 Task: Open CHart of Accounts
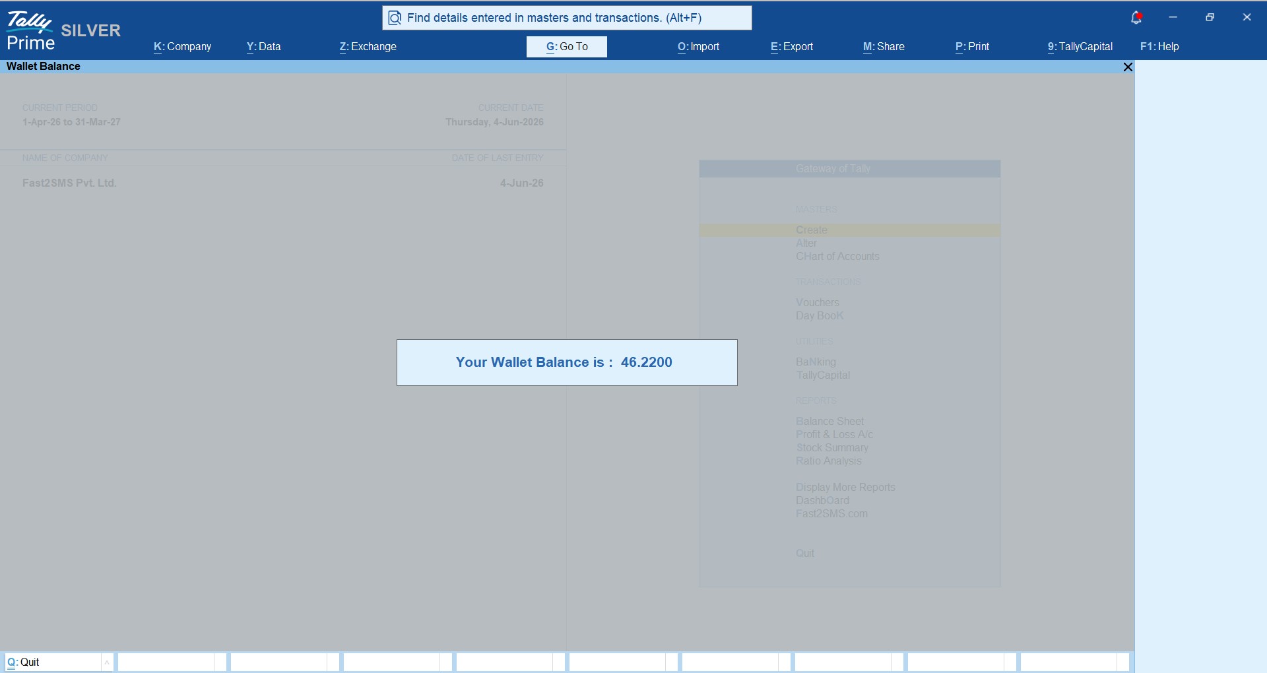coord(837,257)
